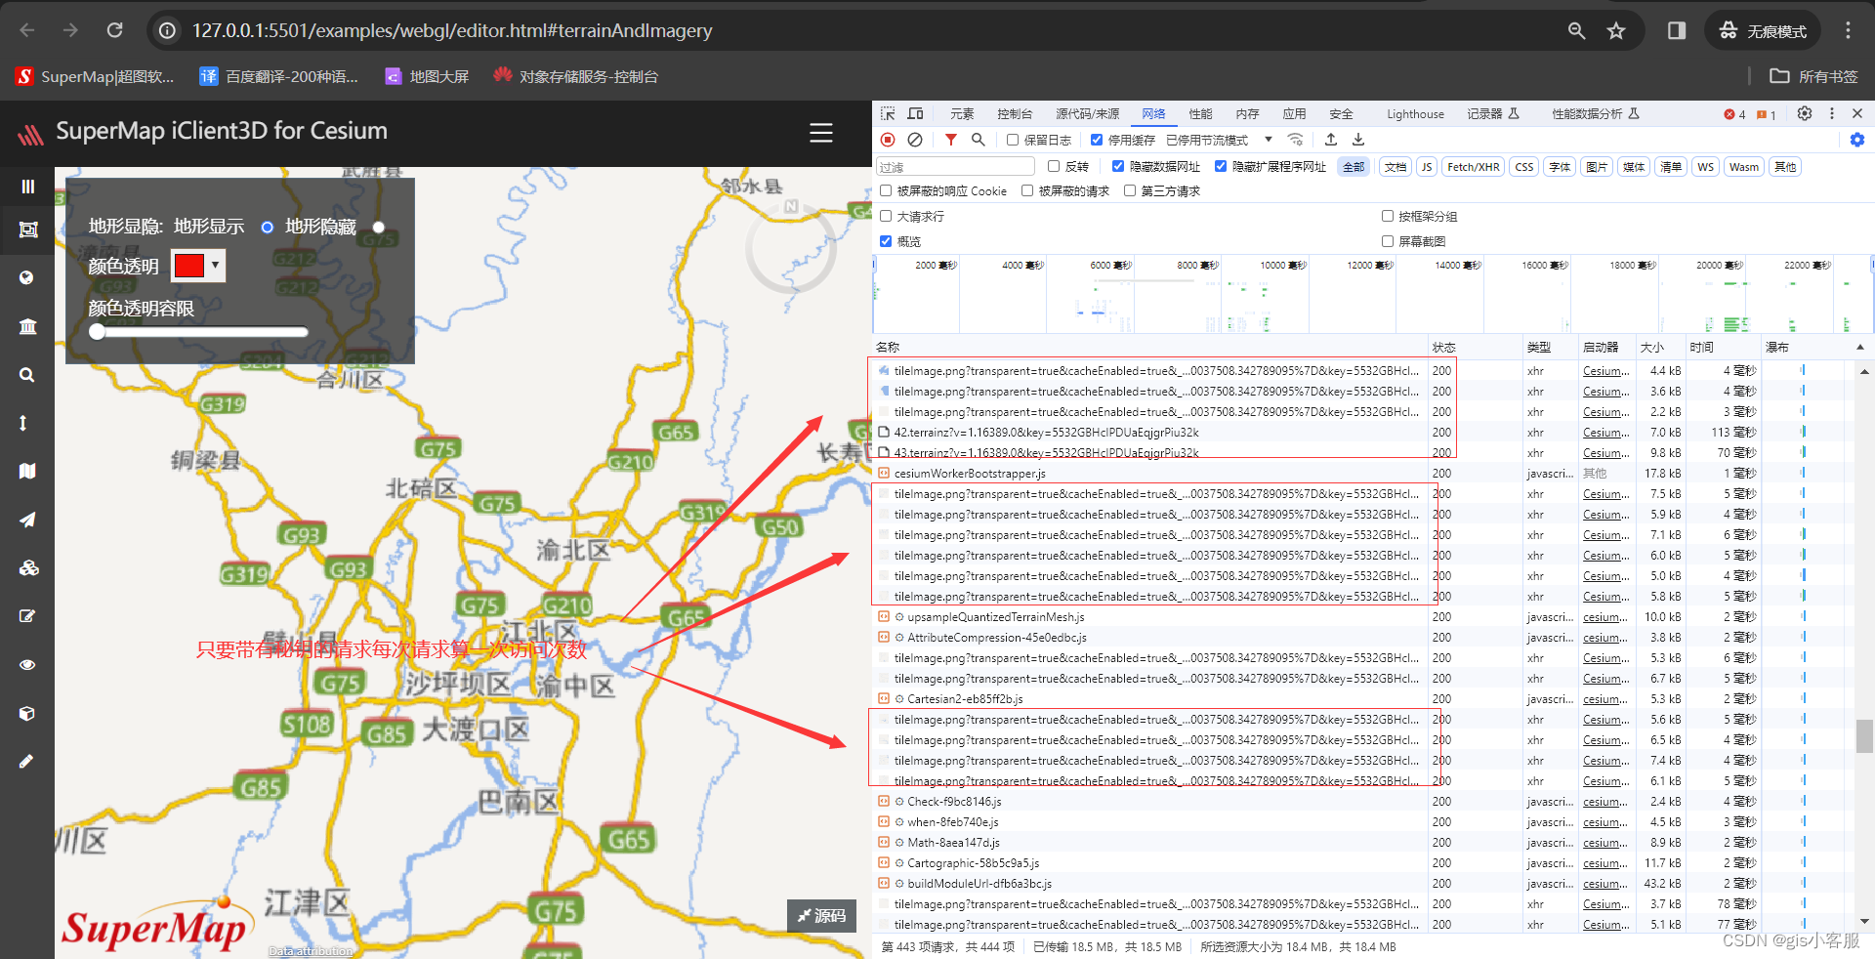This screenshot has height=959, width=1875.
Task: Select the map icon in the left sidebar
Action: (x=27, y=471)
